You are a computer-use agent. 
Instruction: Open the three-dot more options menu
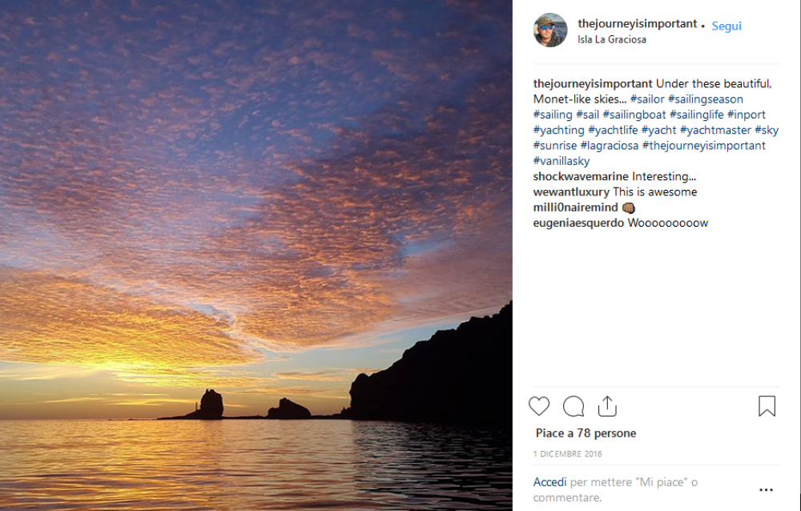pyautogui.click(x=766, y=489)
